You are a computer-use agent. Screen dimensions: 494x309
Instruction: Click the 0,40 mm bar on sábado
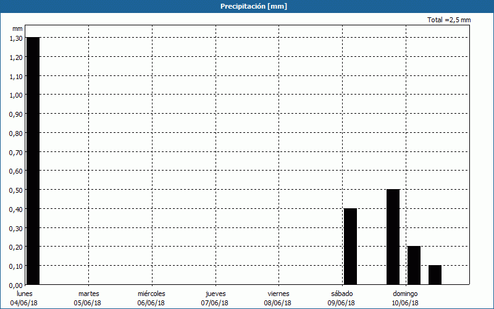[x=350, y=246]
